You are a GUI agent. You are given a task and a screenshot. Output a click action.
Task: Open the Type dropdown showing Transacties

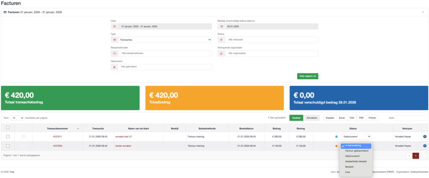coord(165,40)
